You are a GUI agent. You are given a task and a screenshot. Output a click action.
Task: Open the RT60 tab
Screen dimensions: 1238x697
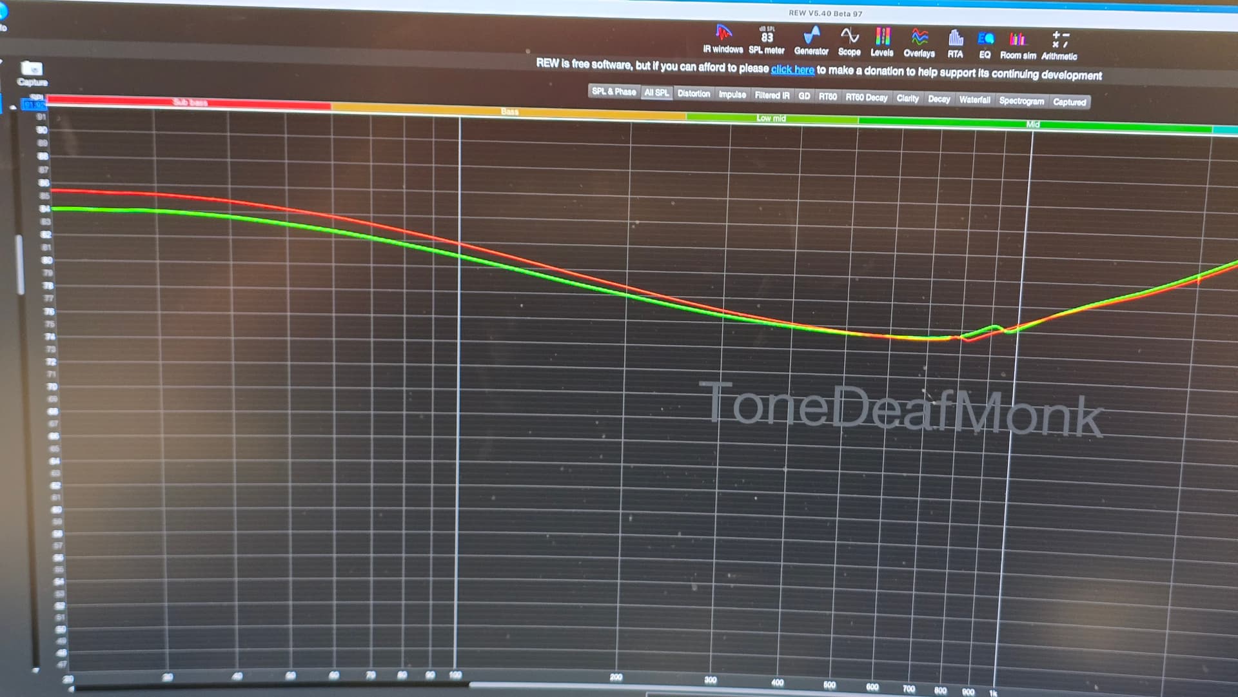828,97
